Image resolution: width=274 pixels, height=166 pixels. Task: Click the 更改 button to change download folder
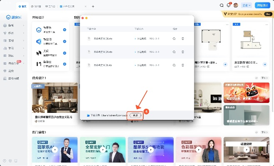(135, 115)
